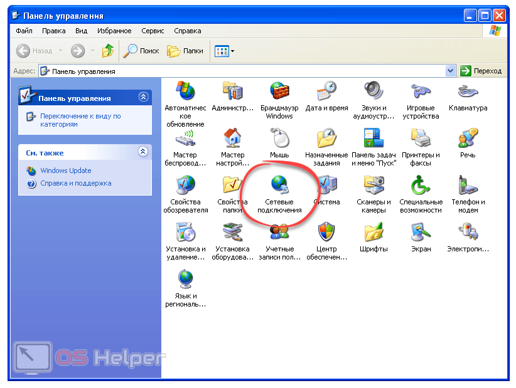Image resolution: width=516 pixels, height=388 pixels.
Task: Click the Папки toolbar button
Action: point(186,51)
